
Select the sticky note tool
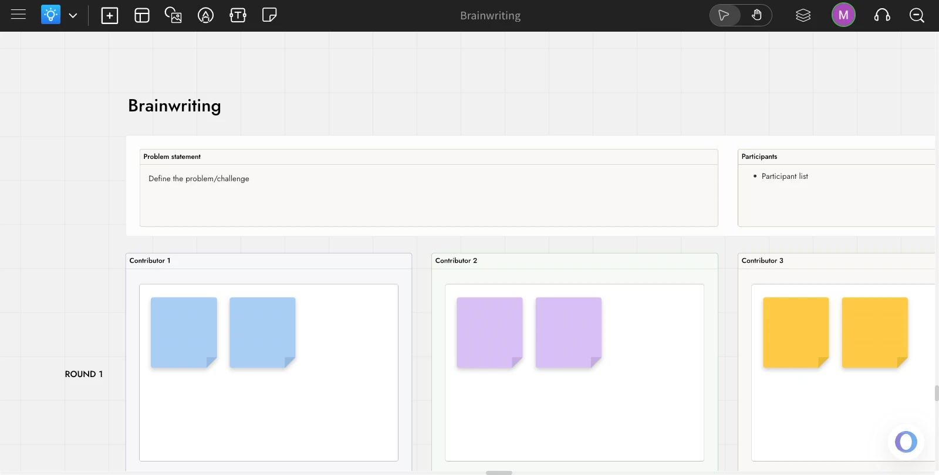(x=269, y=15)
